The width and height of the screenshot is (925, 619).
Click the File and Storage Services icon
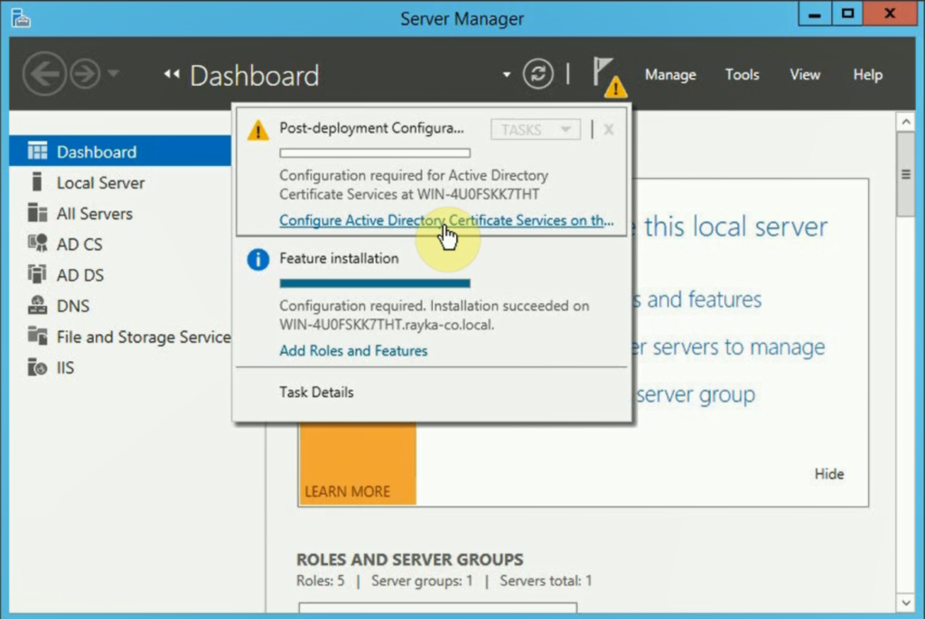click(x=37, y=336)
